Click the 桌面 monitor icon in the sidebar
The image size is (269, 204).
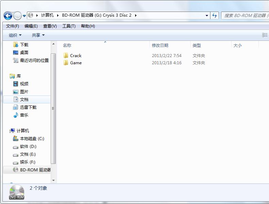16,52
